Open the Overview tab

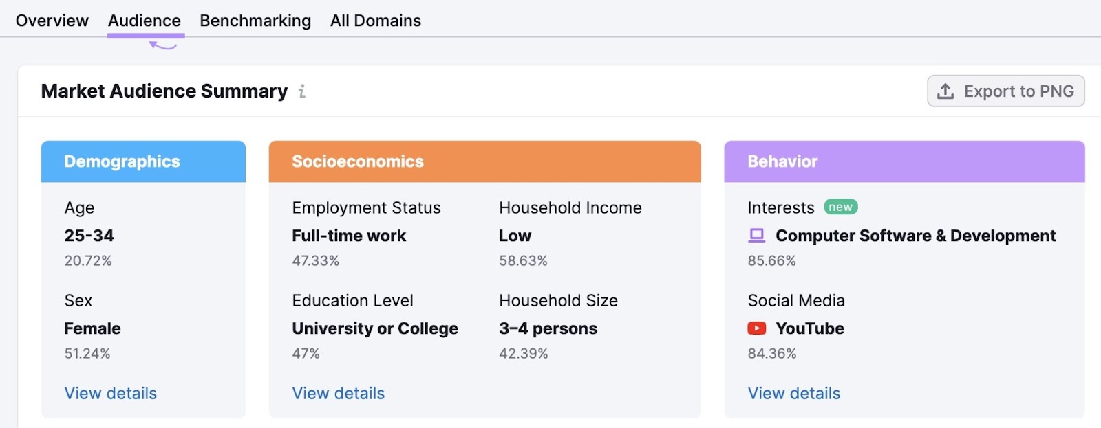pyautogui.click(x=52, y=21)
